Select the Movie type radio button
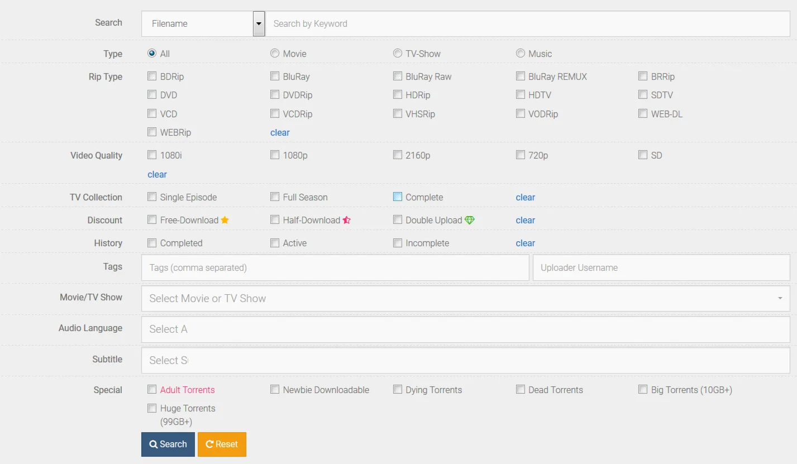This screenshot has height=464, width=797. pyautogui.click(x=275, y=54)
